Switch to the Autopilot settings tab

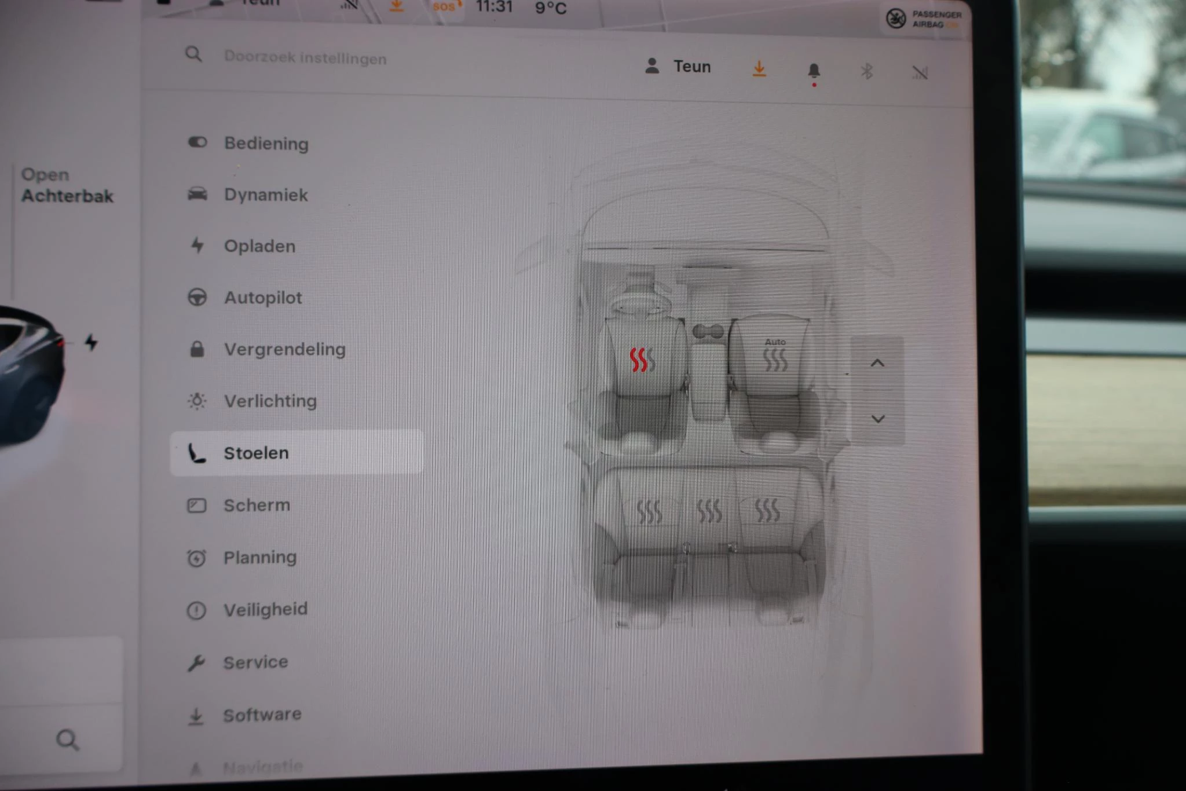coord(262,298)
